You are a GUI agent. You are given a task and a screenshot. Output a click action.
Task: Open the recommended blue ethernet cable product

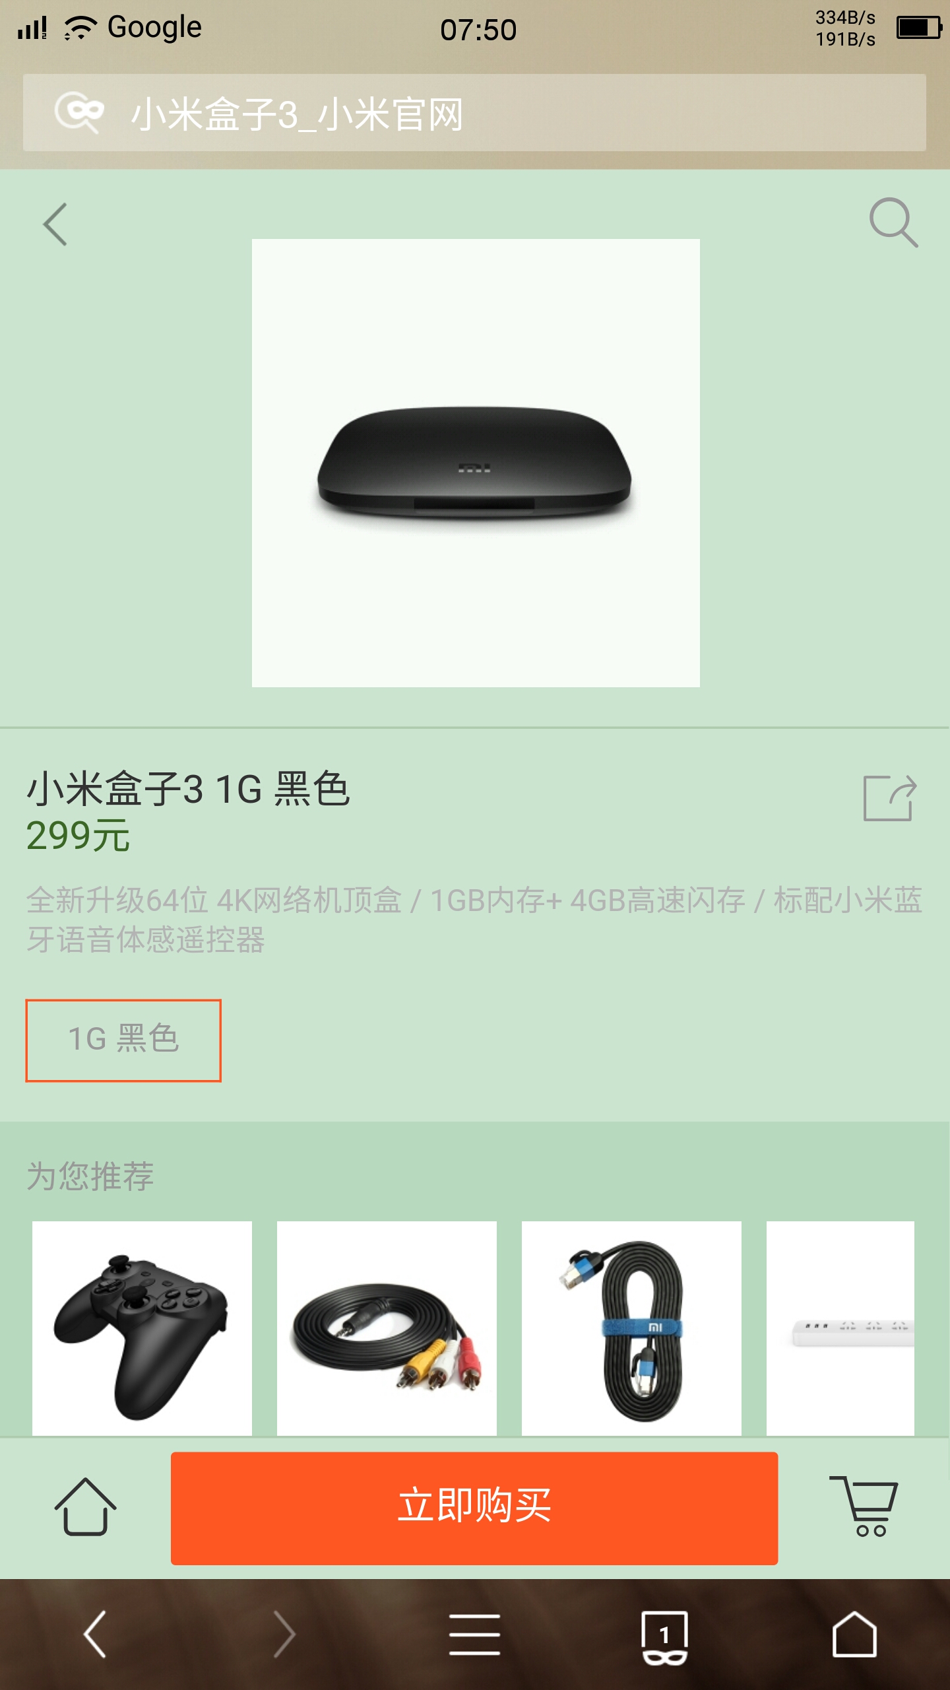click(631, 1328)
